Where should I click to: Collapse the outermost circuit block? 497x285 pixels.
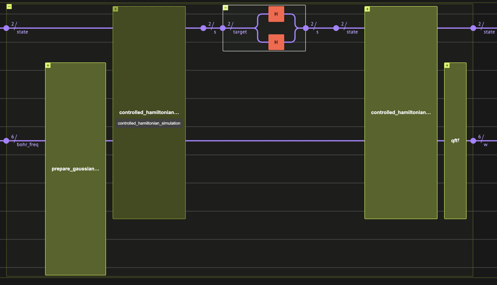tap(9, 6)
